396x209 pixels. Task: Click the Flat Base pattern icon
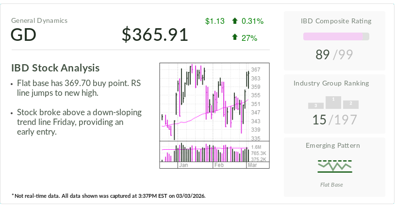(x=335, y=166)
